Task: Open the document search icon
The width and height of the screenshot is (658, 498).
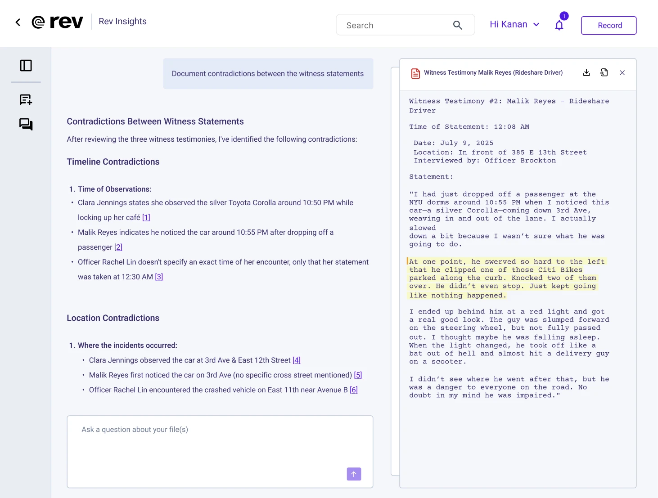Action: click(604, 72)
